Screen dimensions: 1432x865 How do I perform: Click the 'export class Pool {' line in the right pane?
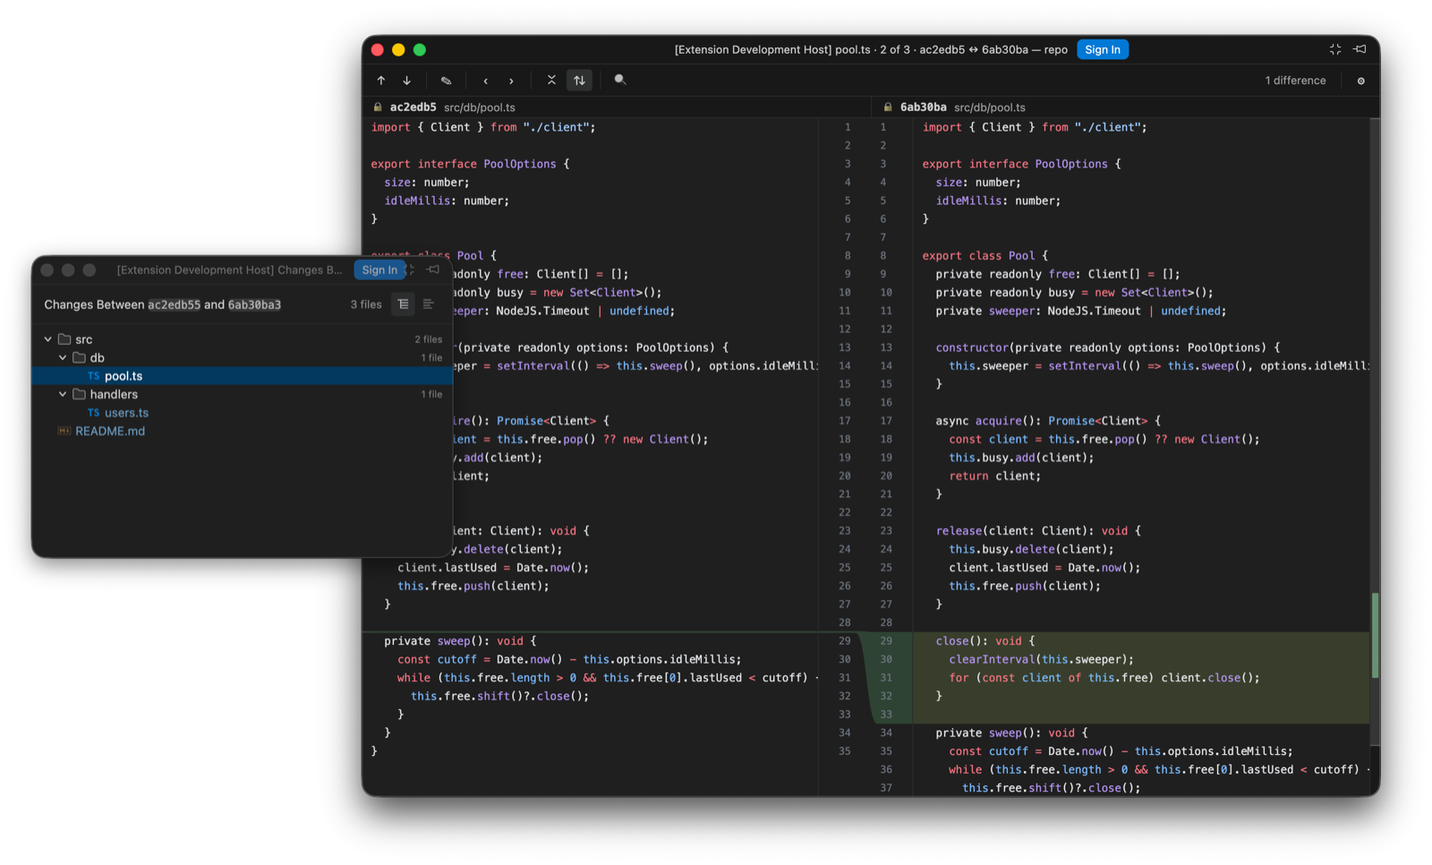pos(984,255)
